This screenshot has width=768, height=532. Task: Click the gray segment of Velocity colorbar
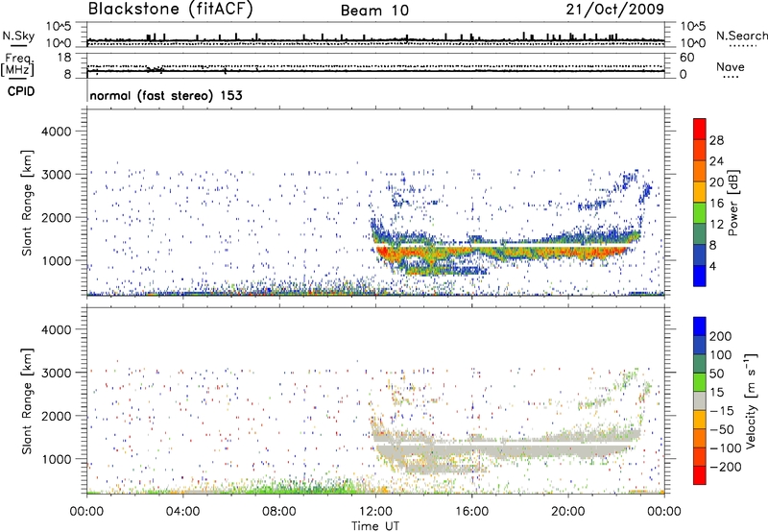point(700,400)
